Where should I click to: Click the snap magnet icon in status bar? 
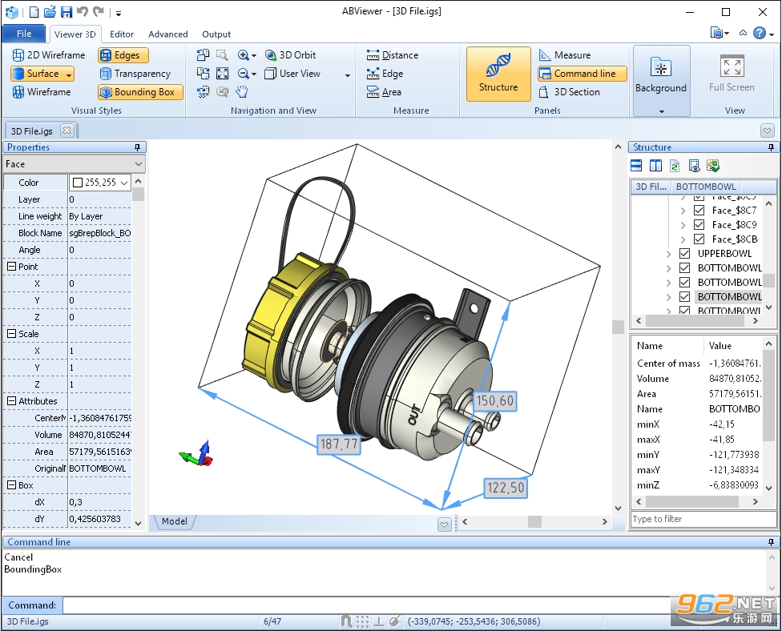[x=346, y=621]
